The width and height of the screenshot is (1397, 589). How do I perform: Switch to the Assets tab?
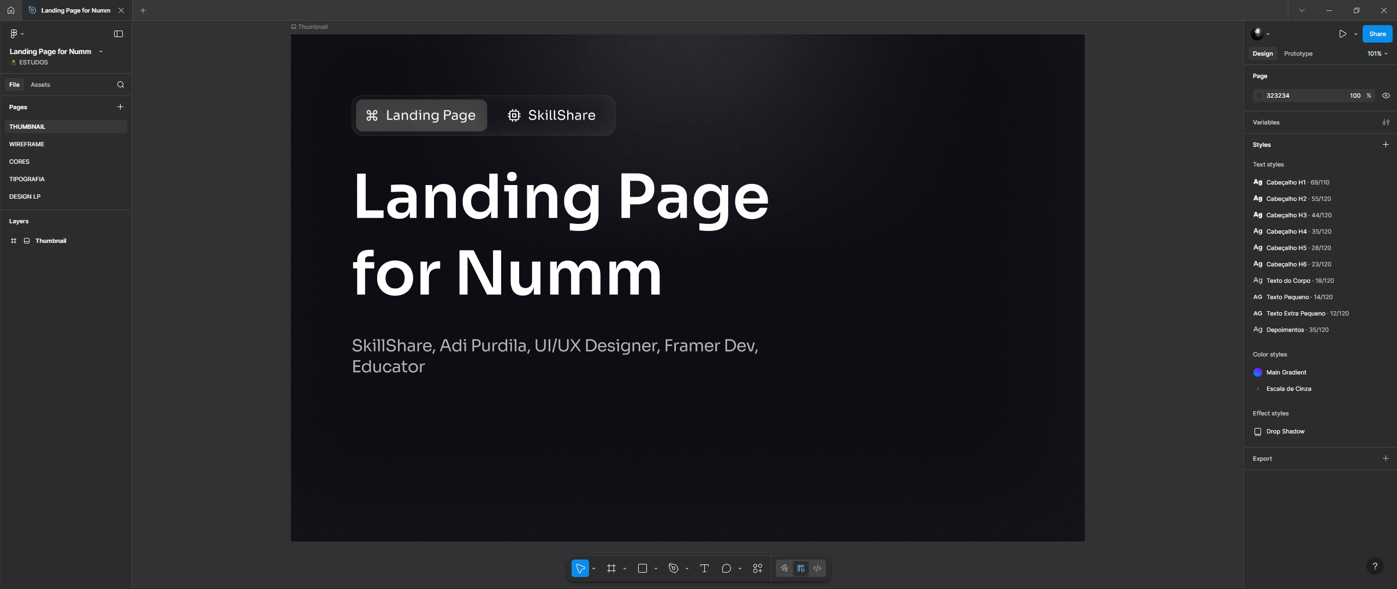pos(40,85)
